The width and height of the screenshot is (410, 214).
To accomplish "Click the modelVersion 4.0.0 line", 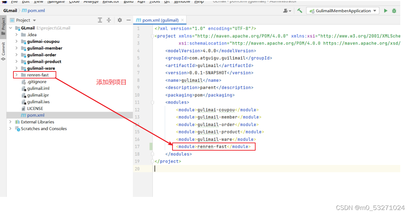I will pyautogui.click(x=211, y=51).
